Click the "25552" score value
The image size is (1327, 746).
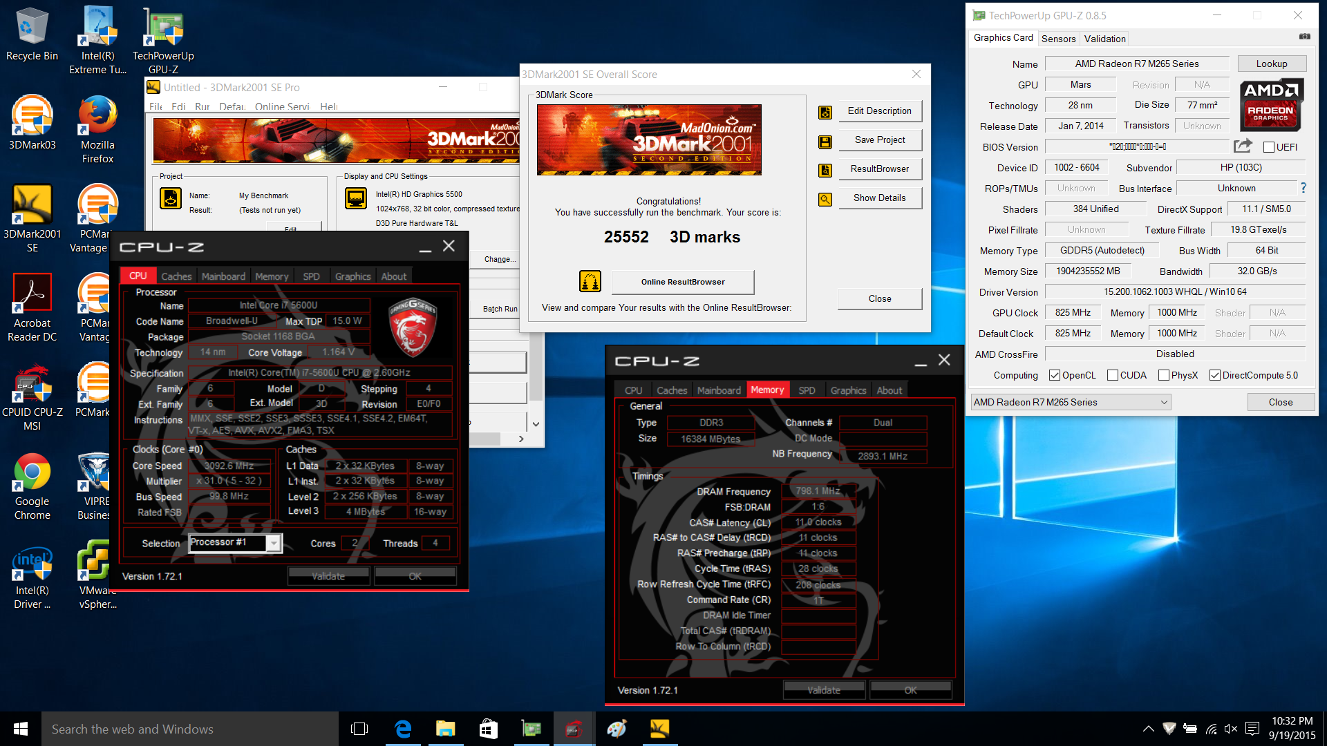click(x=626, y=237)
